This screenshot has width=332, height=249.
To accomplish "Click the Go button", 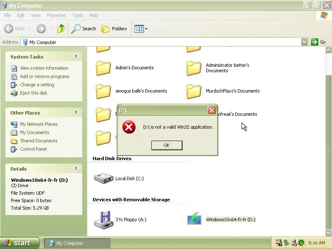I will point(318,42).
